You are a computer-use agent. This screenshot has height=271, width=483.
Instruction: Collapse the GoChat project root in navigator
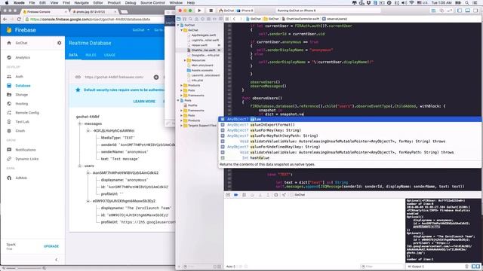pyautogui.click(x=178, y=25)
